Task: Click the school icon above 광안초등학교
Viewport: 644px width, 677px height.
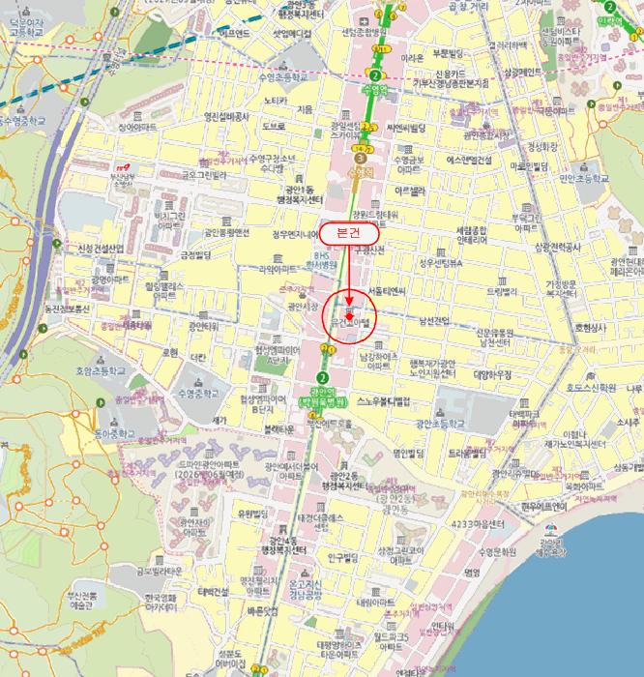Action: (x=440, y=413)
